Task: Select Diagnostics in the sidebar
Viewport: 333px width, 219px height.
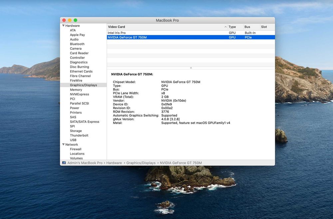Action: tap(79, 62)
